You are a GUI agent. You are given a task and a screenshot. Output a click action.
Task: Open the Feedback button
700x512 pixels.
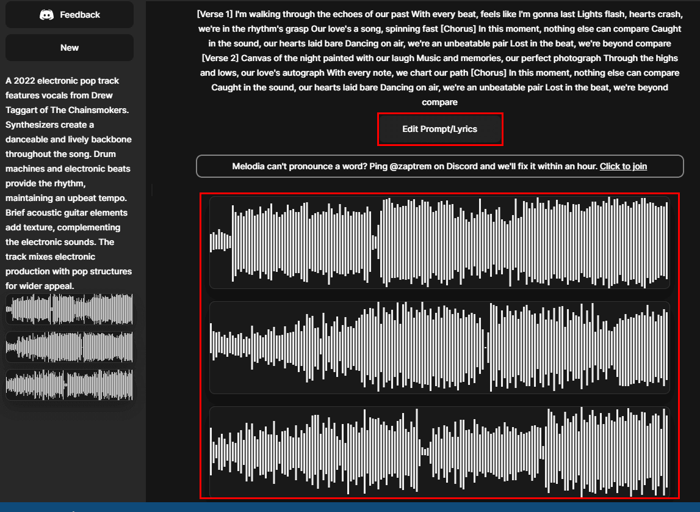pos(70,15)
